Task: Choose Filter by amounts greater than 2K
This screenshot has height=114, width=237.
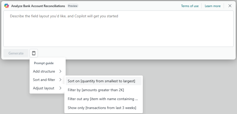Action: (104, 90)
